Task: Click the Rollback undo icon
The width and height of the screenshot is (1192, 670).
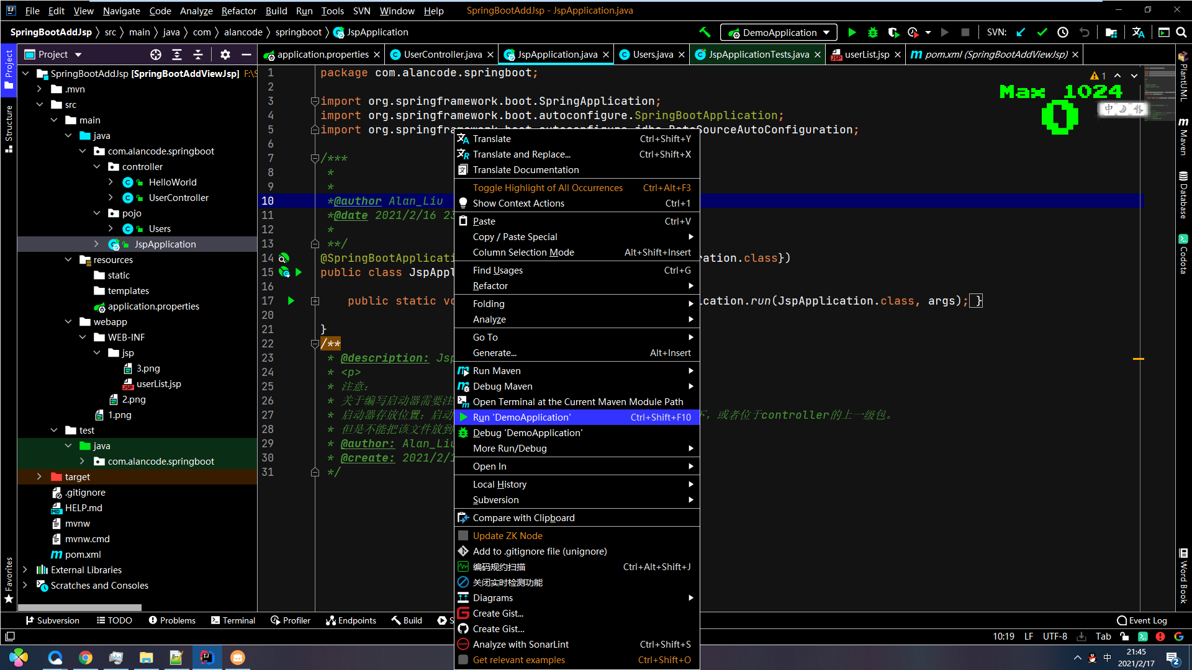Action: 1084,32
